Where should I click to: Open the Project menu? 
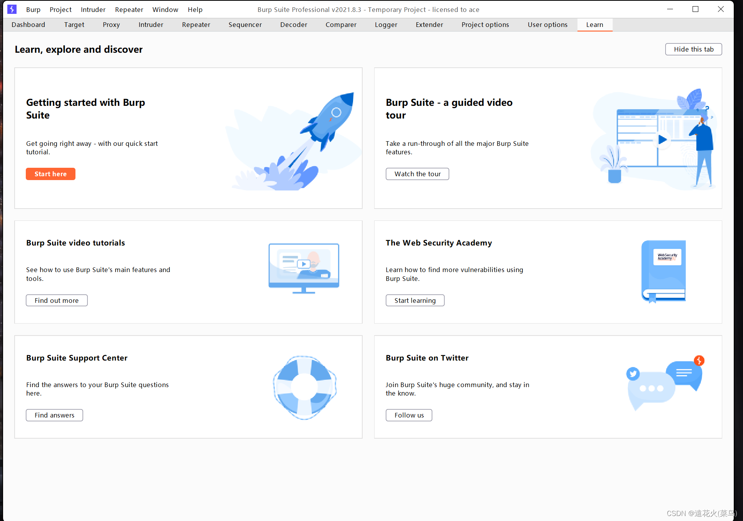point(60,10)
